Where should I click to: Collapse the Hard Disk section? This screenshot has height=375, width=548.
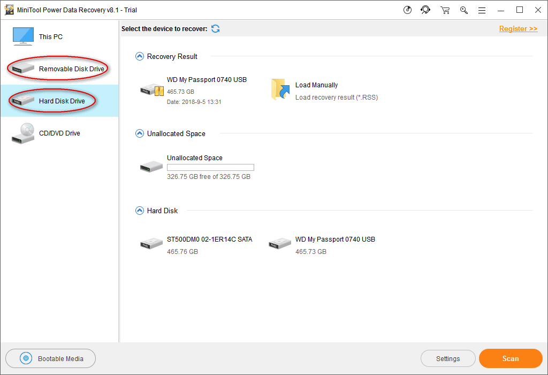pos(140,211)
